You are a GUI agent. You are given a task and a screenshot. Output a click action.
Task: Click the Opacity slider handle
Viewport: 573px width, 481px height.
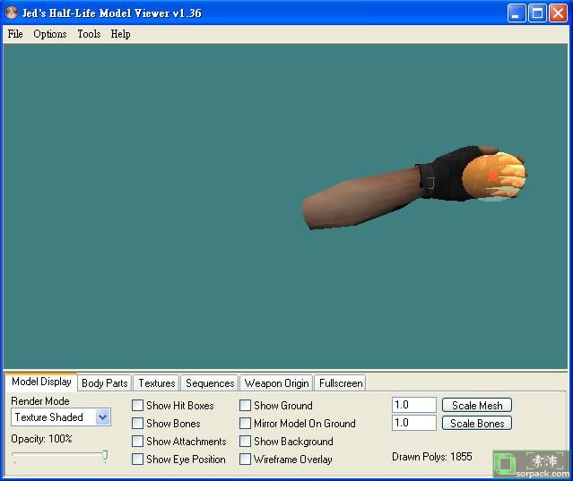pos(105,456)
